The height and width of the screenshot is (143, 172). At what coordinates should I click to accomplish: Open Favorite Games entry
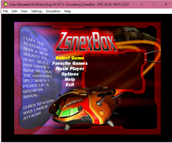coord(70,63)
